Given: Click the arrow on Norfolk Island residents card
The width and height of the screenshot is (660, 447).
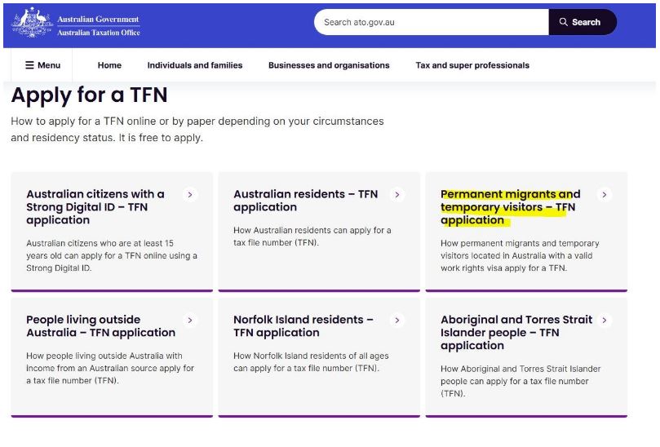Looking at the screenshot, I should coord(397,321).
